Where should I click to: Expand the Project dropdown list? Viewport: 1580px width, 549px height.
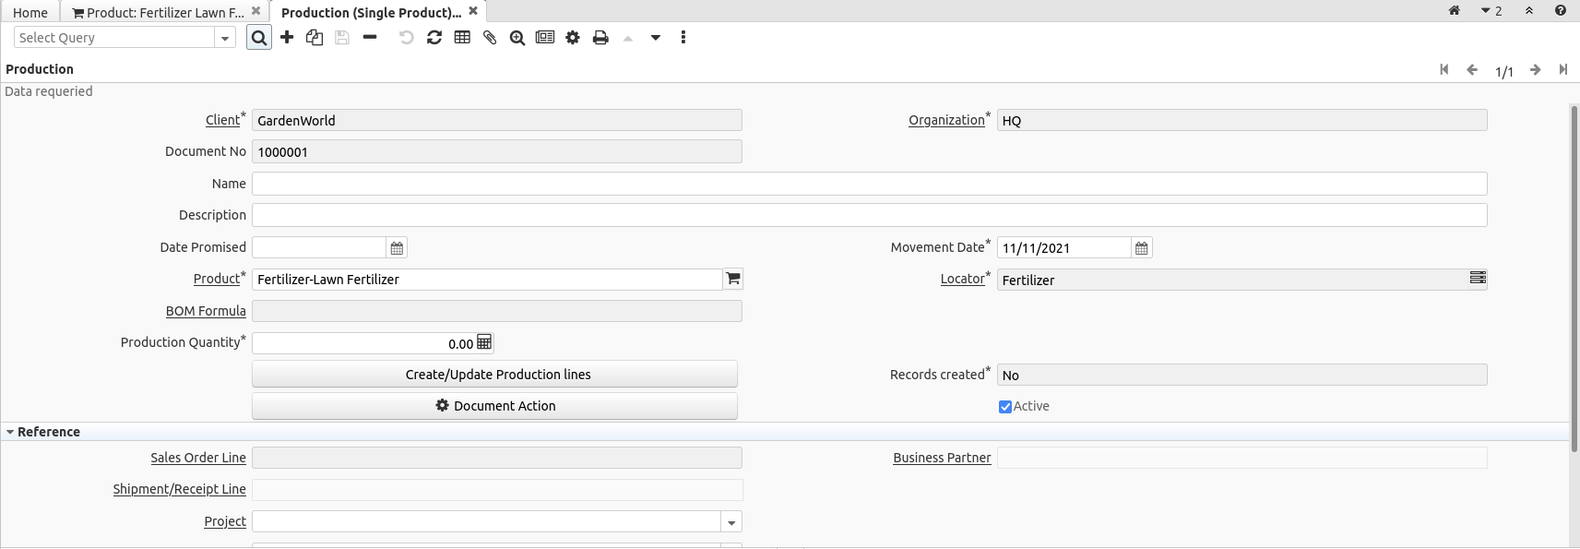point(731,522)
